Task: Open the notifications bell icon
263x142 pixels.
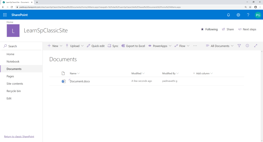Action: coord(228,15)
